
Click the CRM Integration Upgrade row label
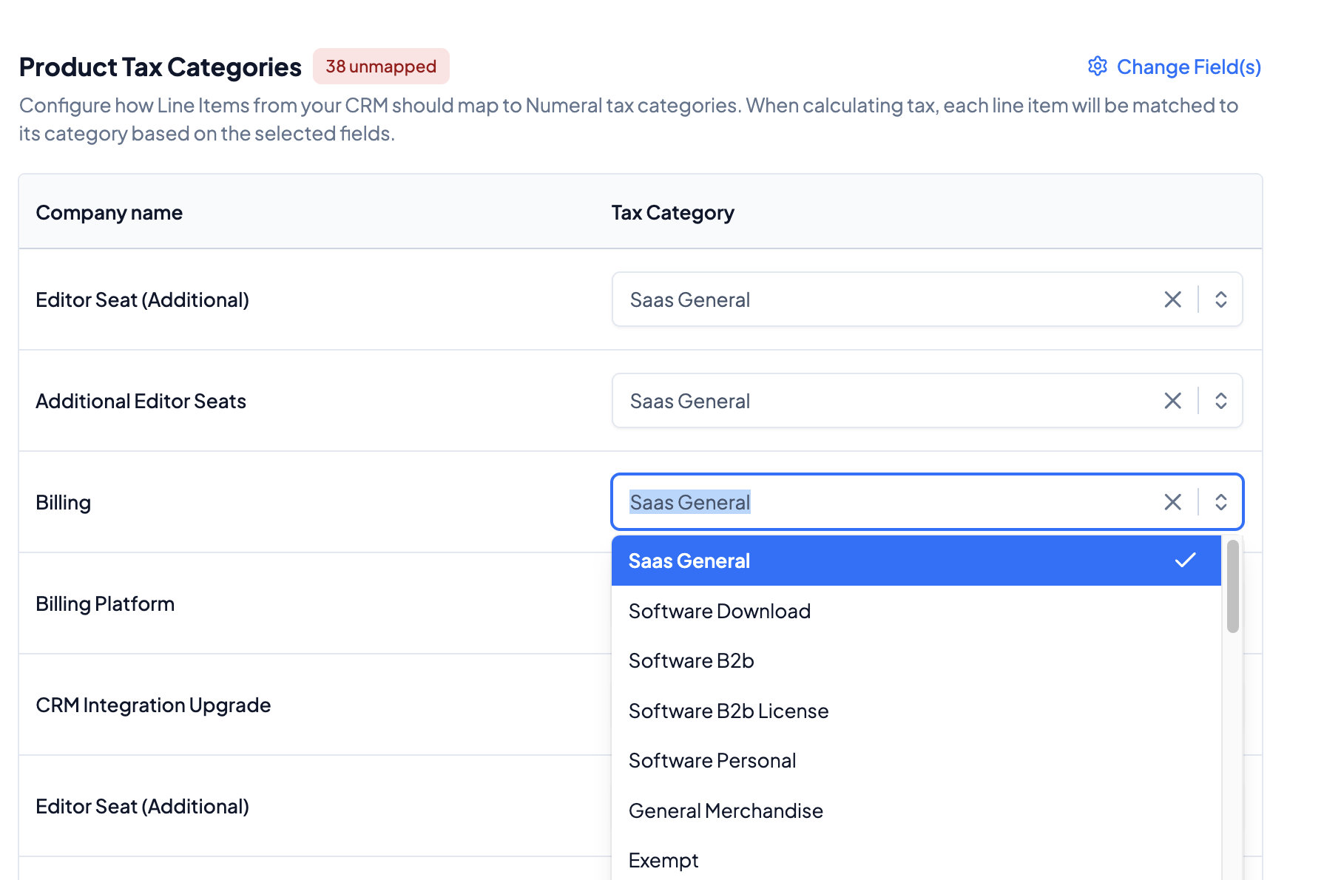pos(153,705)
